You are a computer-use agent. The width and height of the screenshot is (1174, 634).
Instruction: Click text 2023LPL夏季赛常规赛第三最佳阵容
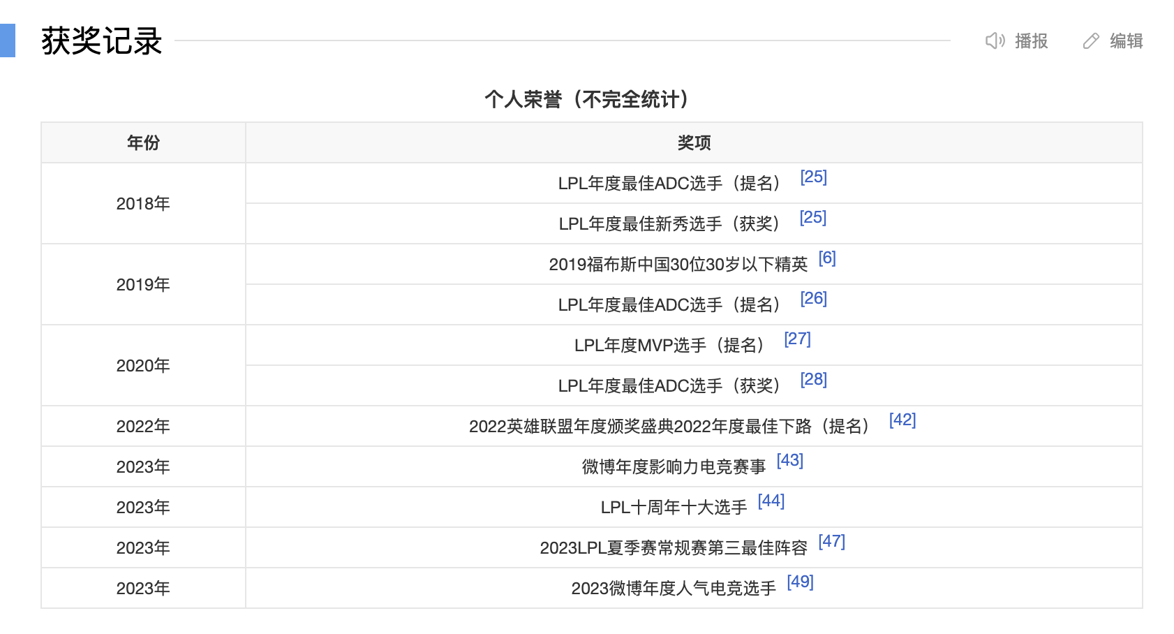coord(674,547)
